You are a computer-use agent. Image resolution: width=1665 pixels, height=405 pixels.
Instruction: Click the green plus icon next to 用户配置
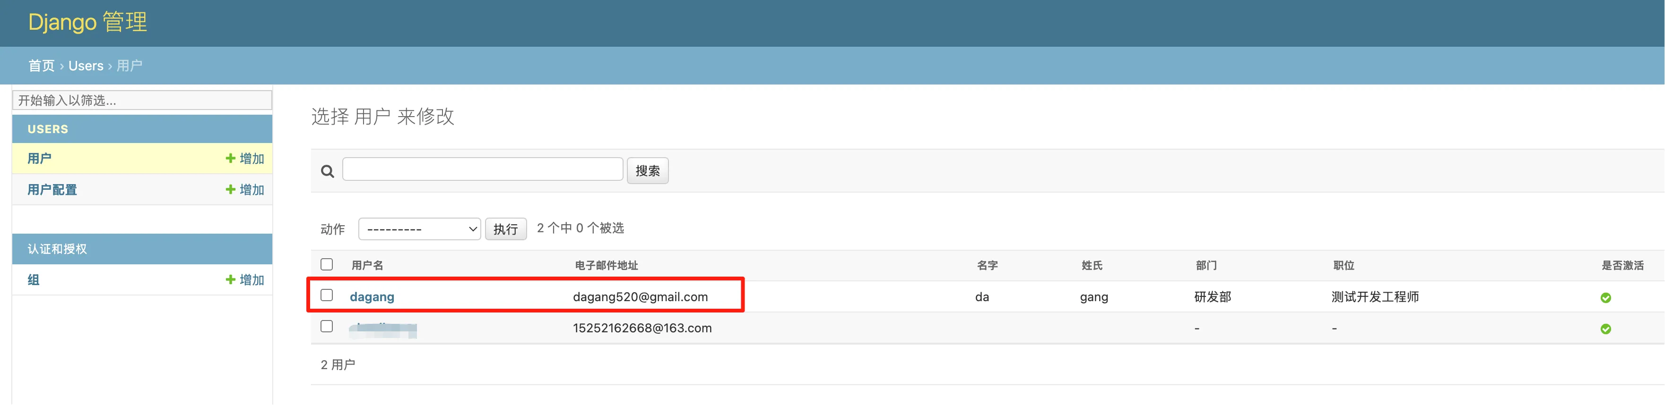[x=230, y=190]
